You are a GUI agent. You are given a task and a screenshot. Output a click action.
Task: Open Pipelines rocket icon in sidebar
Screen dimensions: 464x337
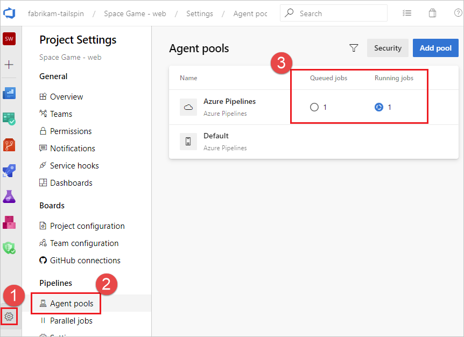click(9, 171)
